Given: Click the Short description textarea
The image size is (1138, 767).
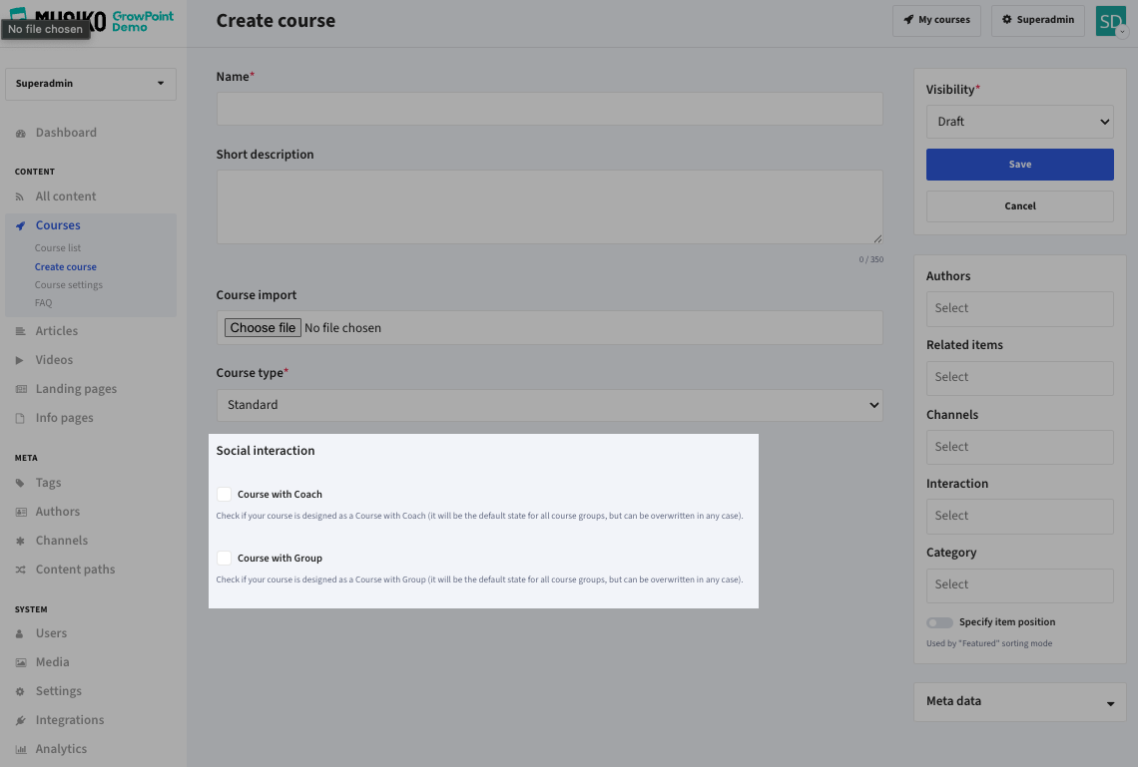Looking at the screenshot, I should (549, 207).
